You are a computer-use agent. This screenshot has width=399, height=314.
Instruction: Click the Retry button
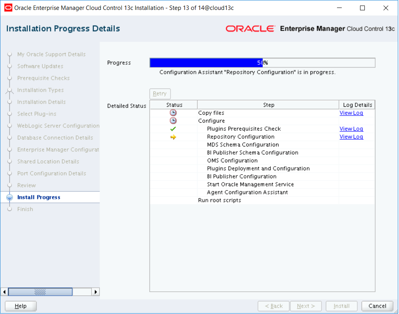point(160,94)
